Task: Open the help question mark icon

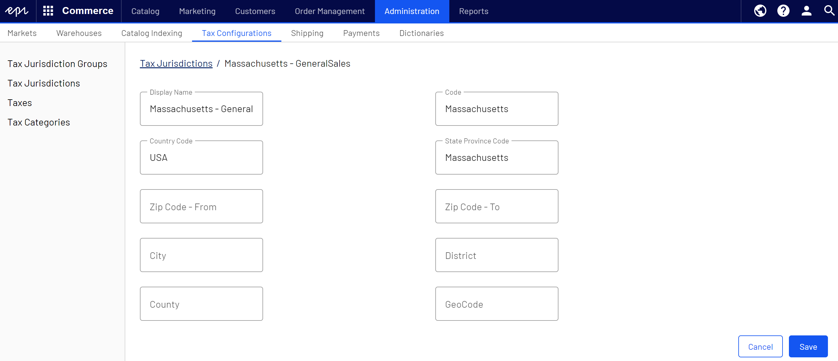Action: click(783, 11)
